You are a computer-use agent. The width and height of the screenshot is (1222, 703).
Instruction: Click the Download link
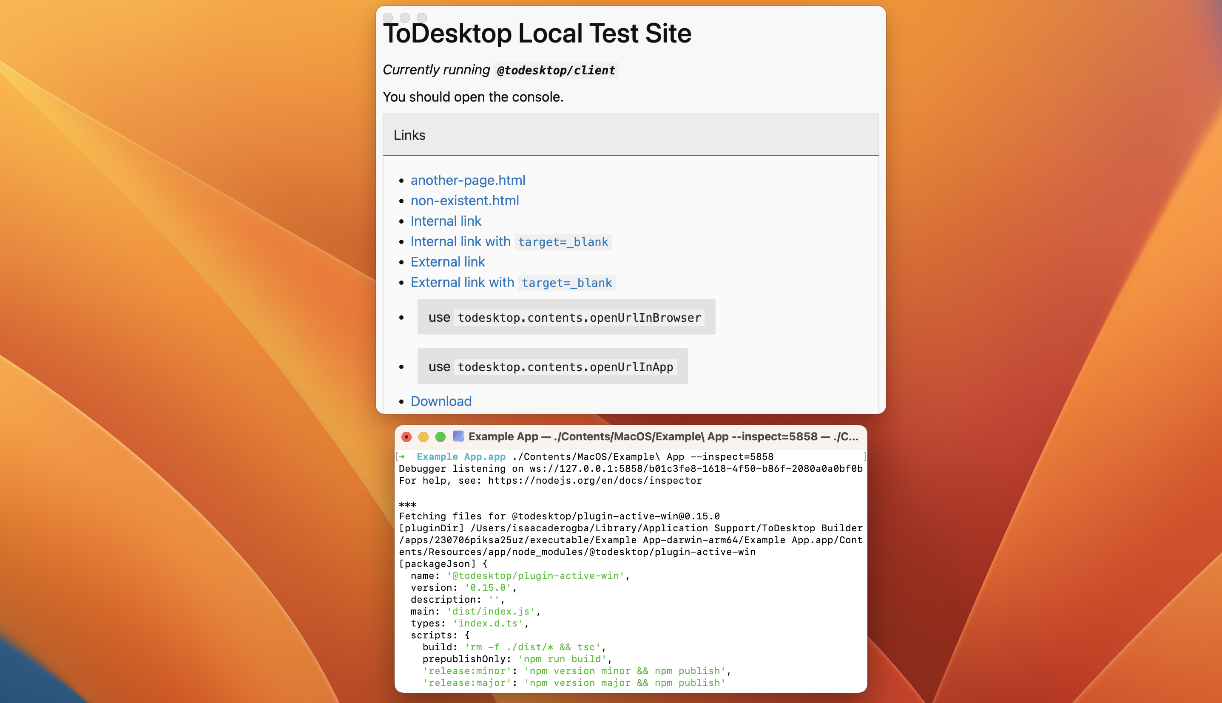pos(440,401)
